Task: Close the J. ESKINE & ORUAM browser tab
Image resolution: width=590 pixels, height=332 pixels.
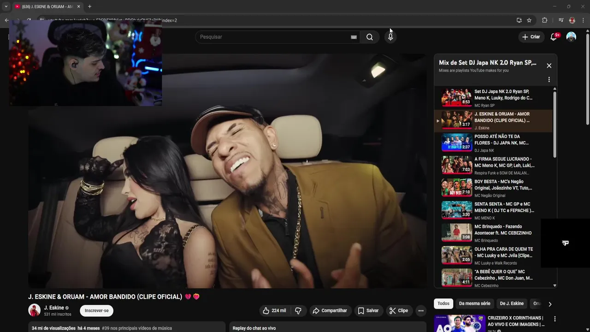Action: point(78,6)
